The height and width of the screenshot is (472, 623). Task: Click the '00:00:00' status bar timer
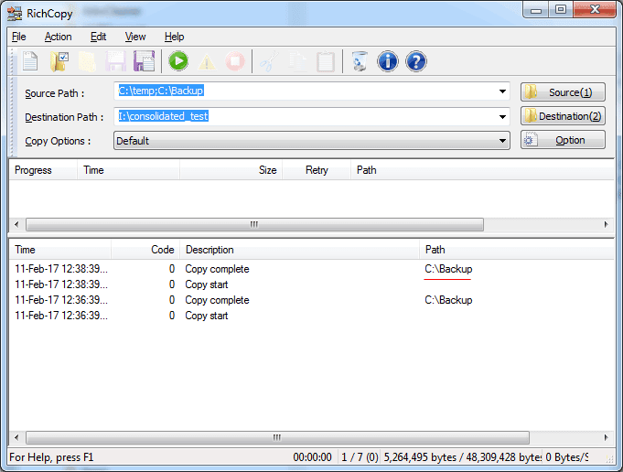coord(312,457)
